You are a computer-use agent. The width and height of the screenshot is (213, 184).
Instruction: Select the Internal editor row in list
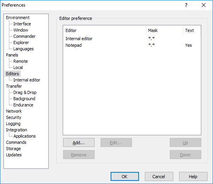(x=132, y=39)
